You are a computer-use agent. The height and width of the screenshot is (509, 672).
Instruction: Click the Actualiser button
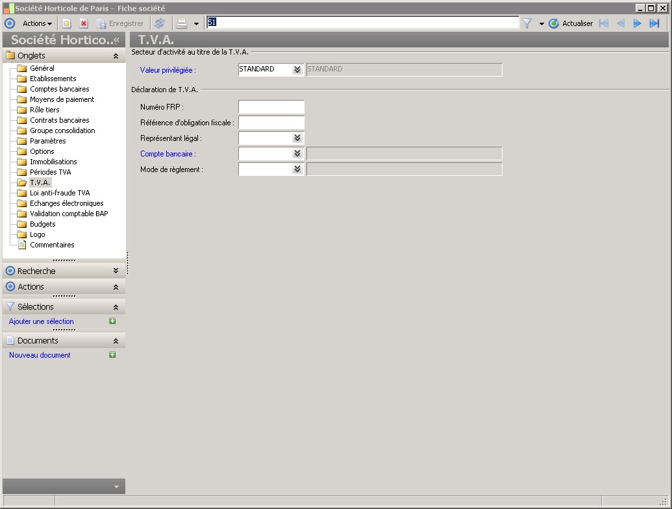571,23
